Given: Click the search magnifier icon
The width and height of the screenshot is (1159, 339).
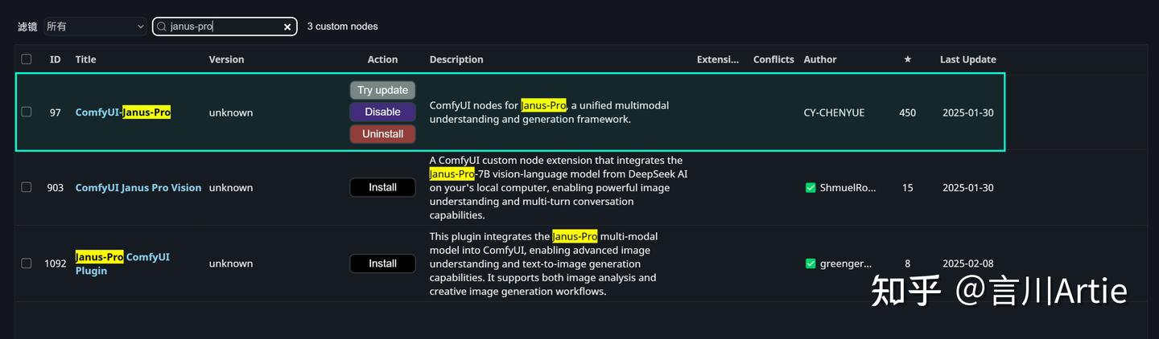Looking at the screenshot, I should 162,27.
